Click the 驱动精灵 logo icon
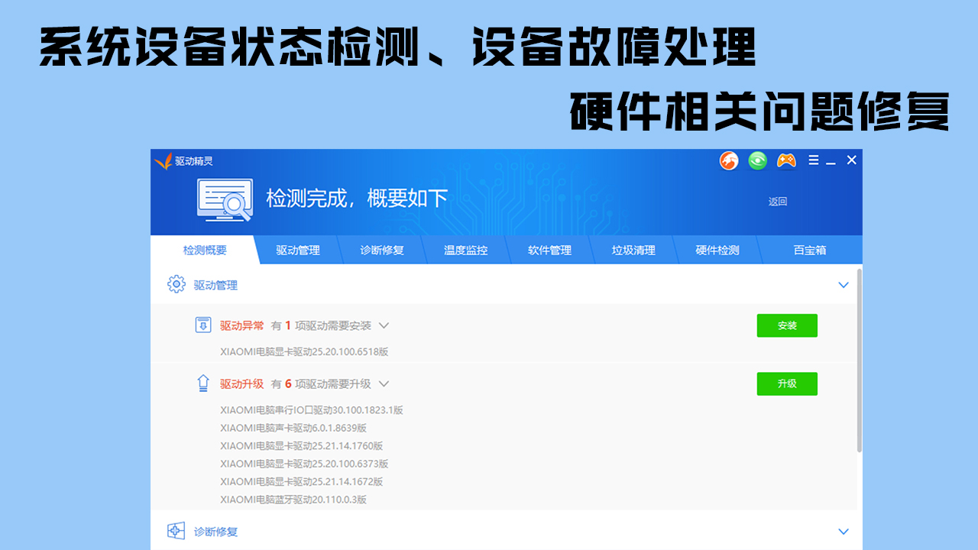 164,160
